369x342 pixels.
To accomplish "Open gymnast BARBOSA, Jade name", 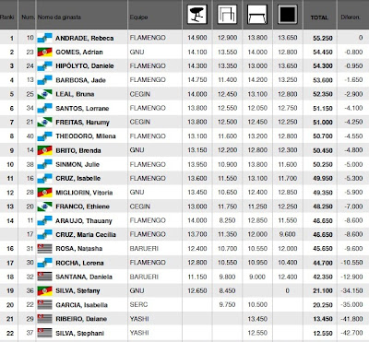I will pos(80,80).
